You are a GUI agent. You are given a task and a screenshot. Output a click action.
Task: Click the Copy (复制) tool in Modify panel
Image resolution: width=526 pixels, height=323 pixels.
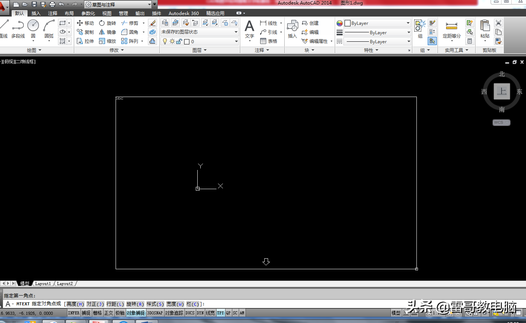85,32
